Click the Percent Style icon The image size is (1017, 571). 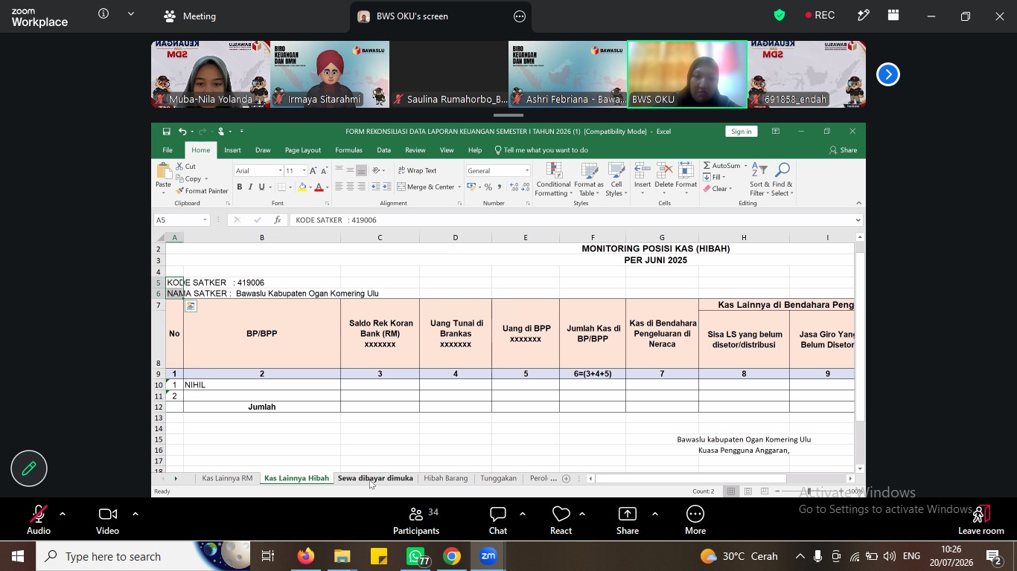(488, 187)
